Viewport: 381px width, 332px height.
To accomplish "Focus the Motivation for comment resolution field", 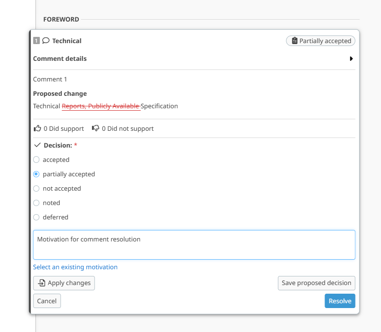I will pyautogui.click(x=194, y=245).
